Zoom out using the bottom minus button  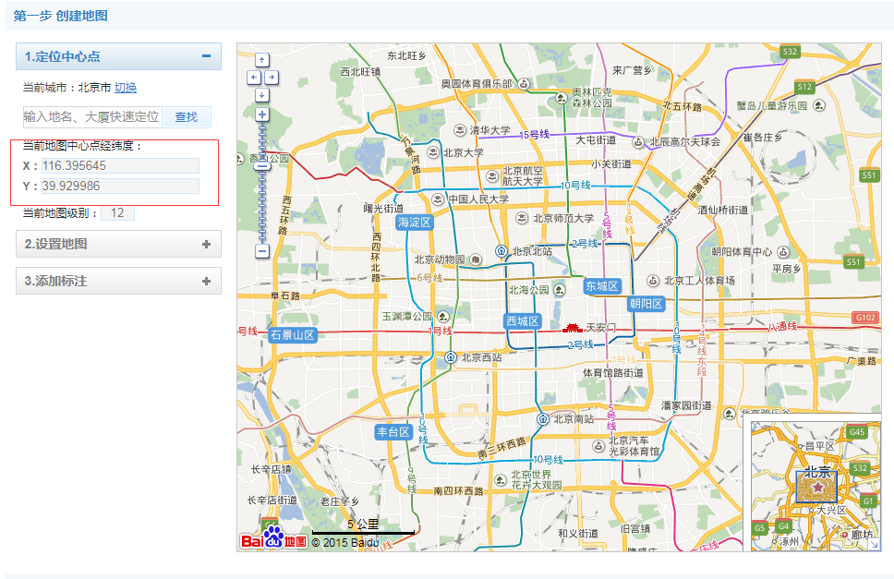click(x=261, y=250)
